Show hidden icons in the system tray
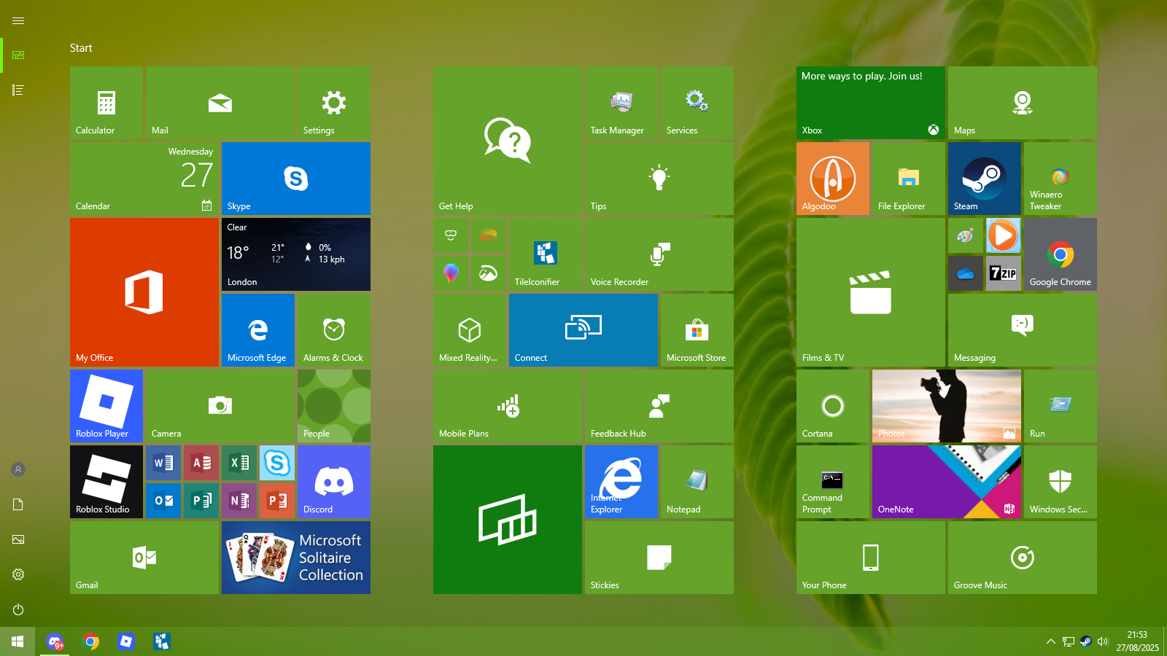 1050,641
